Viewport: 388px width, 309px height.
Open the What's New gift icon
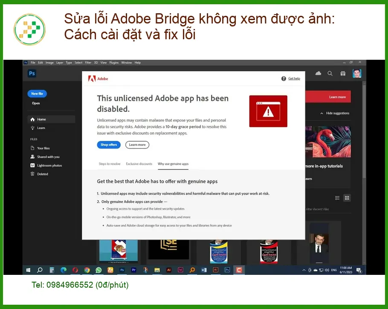coord(343,73)
